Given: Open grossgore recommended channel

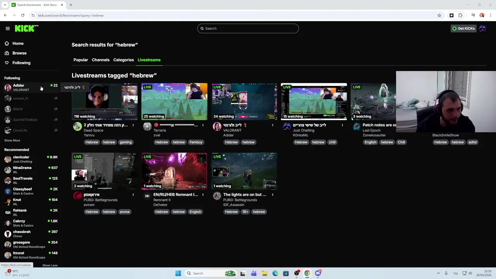Looking at the screenshot, I should point(30,245).
